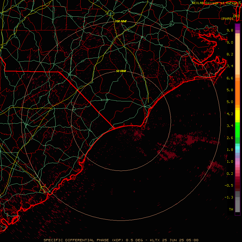The height and width of the screenshot is (242, 242).
Task: Click the 50 NMI range ring label
Action: click(121, 71)
